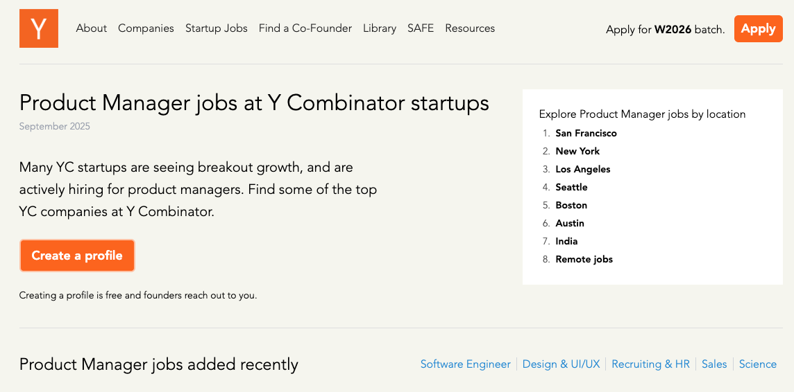The height and width of the screenshot is (392, 794).
Task: Show Remote jobs listings
Action: coord(584,259)
